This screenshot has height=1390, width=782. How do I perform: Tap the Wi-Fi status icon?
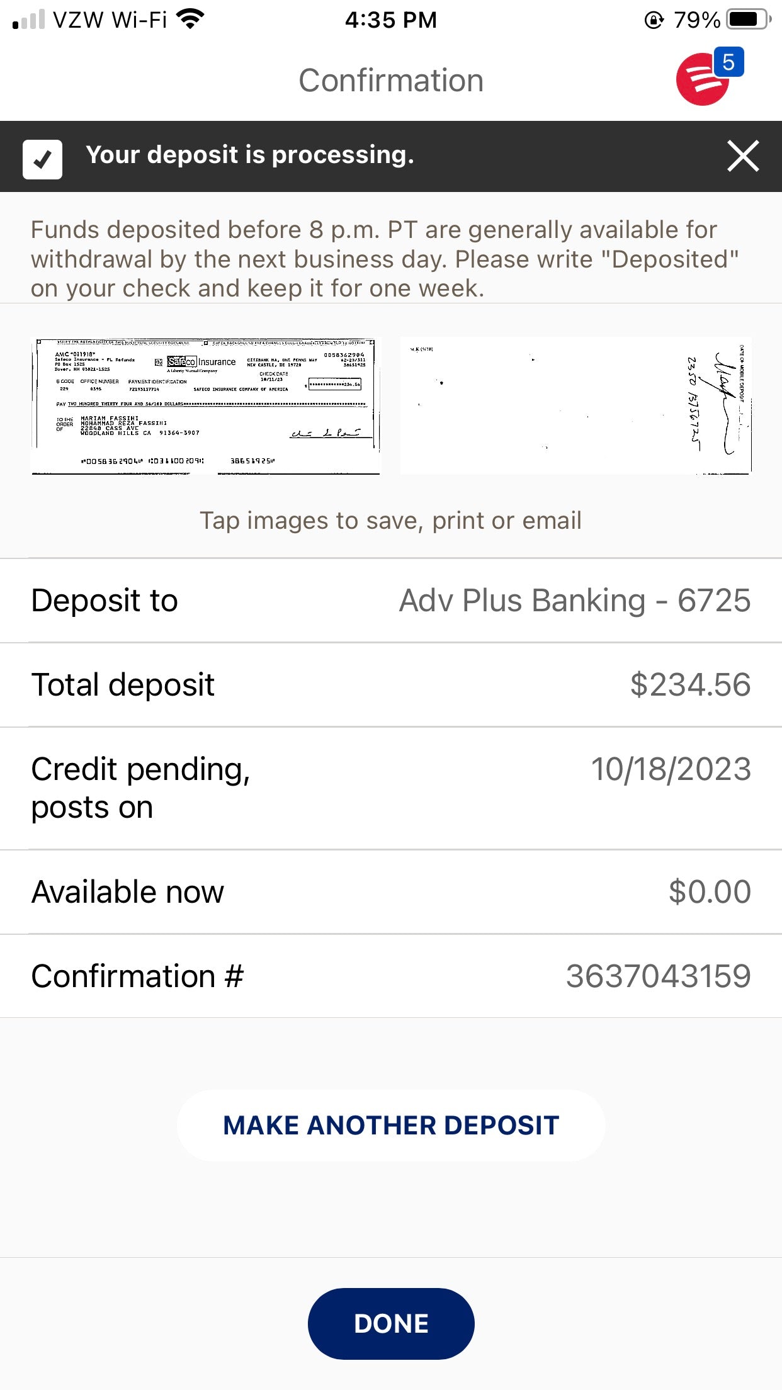191,19
